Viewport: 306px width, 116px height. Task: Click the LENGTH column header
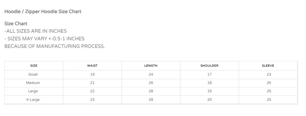pos(151,66)
